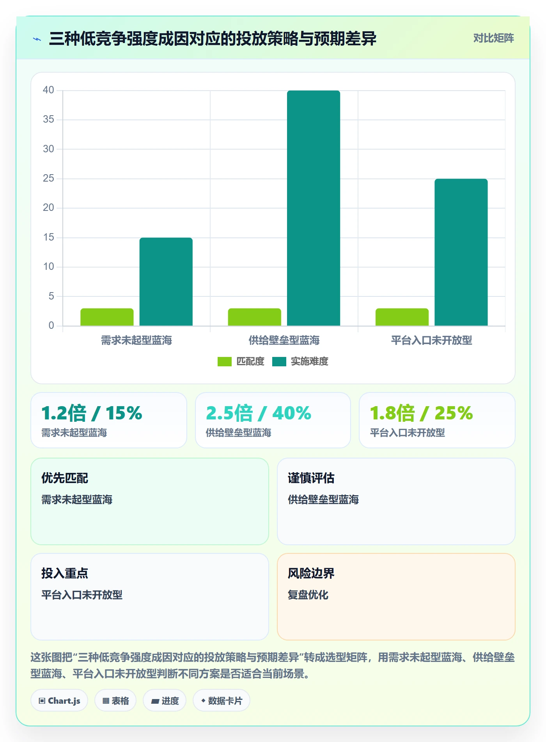Click the 2.5倍 / 40% stat value
Viewport: 546px width, 742px height.
(x=258, y=413)
